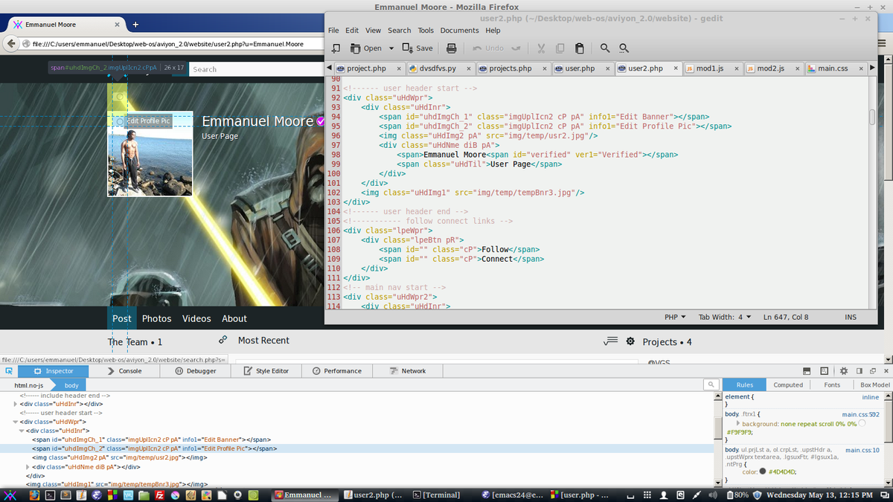Click the #4D4D4D color swatch
Image resolution: width=893 pixels, height=502 pixels.
tap(763, 472)
